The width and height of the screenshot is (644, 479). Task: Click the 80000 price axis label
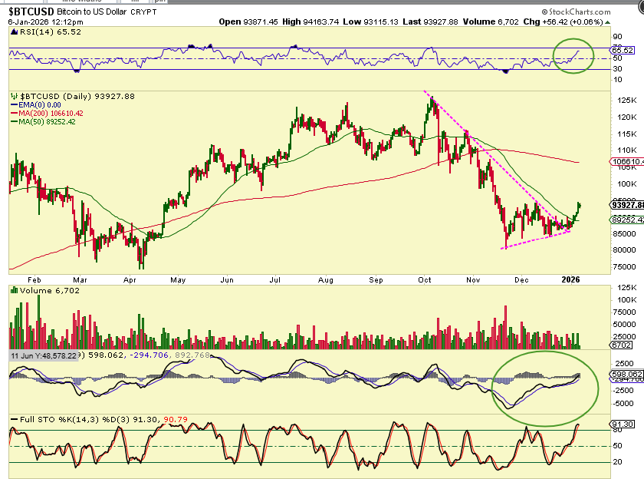(624, 249)
